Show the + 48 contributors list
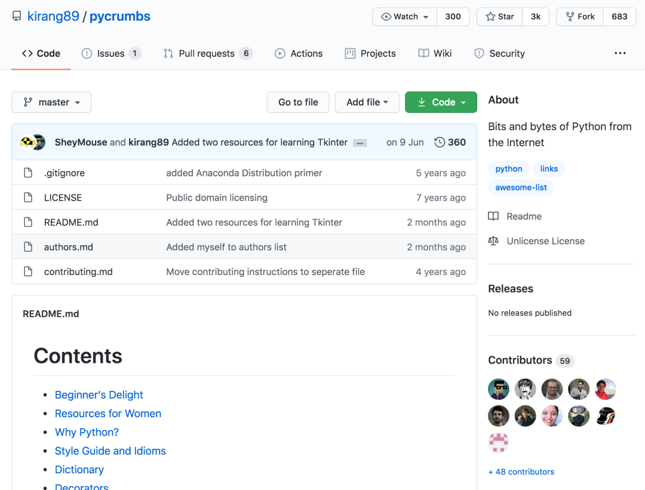The height and width of the screenshot is (490, 645). click(521, 472)
